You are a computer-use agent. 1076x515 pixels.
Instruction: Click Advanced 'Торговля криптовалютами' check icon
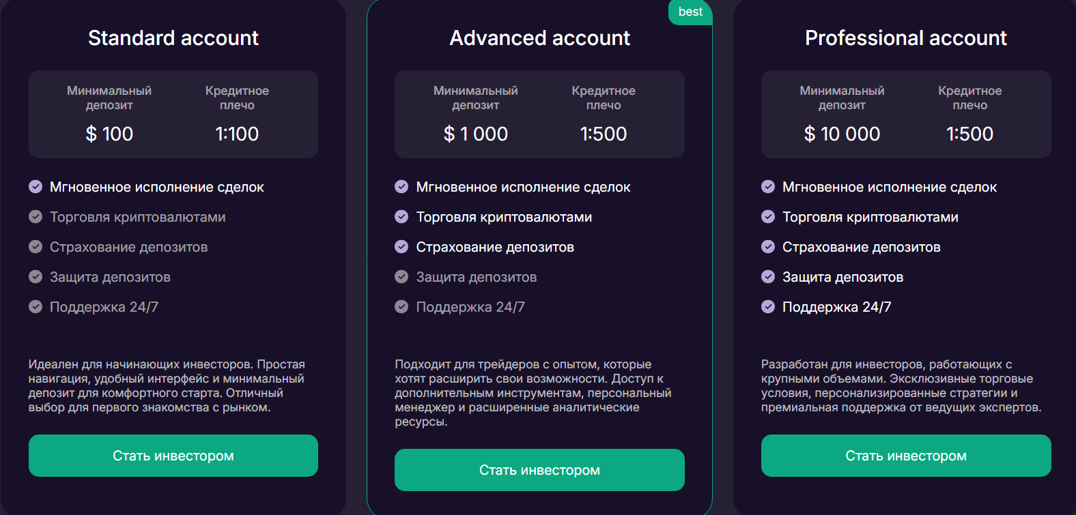pyautogui.click(x=401, y=217)
